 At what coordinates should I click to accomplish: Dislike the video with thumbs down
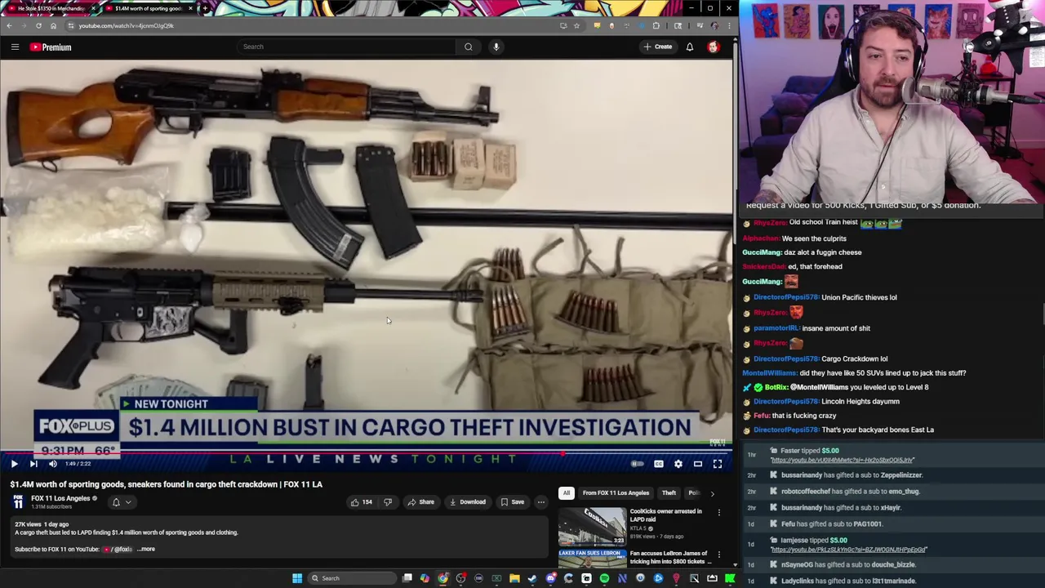click(388, 502)
